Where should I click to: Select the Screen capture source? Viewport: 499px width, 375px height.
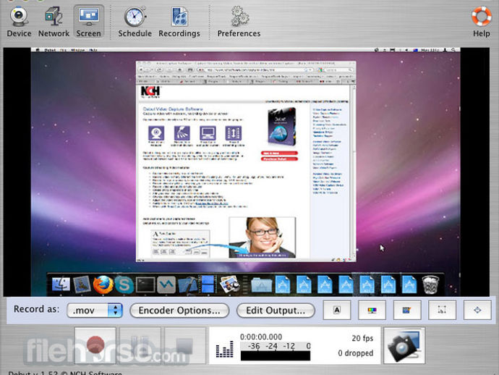88,22
